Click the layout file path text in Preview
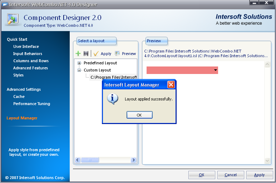Viewport: 276px width, 183px height. click(x=206, y=54)
